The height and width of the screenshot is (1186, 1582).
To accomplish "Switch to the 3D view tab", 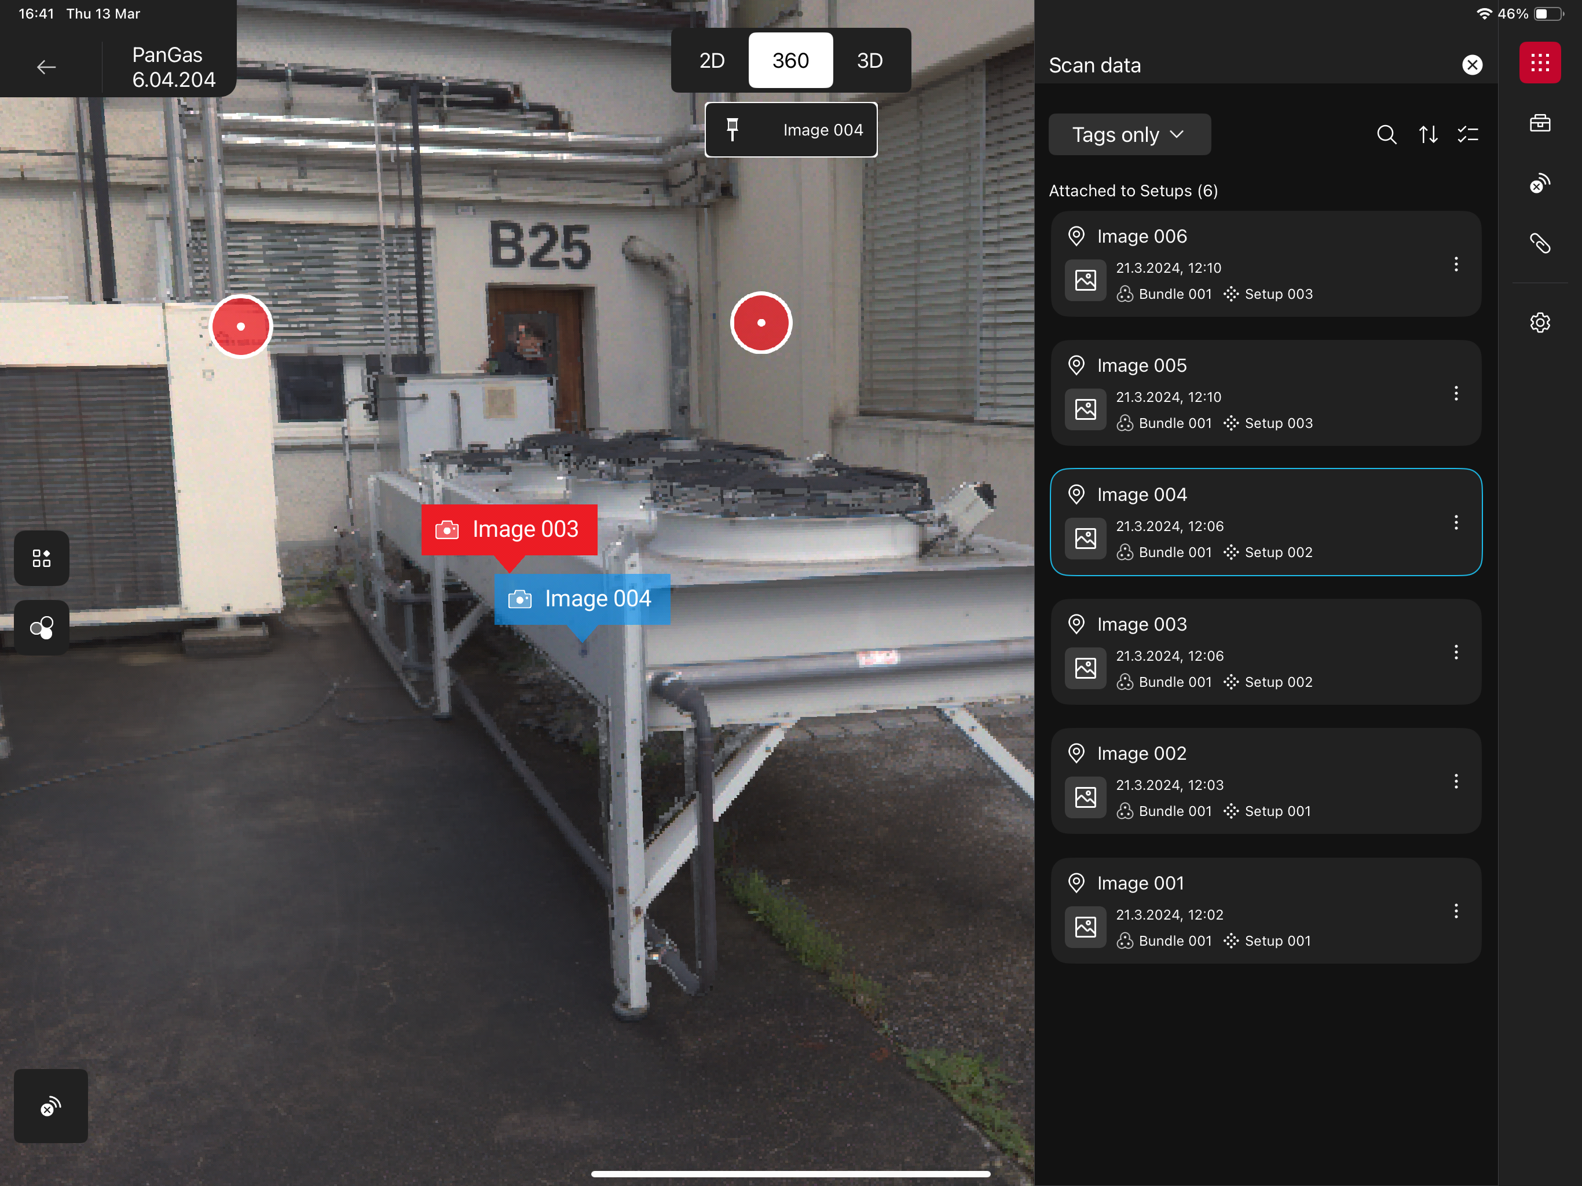I will (869, 61).
